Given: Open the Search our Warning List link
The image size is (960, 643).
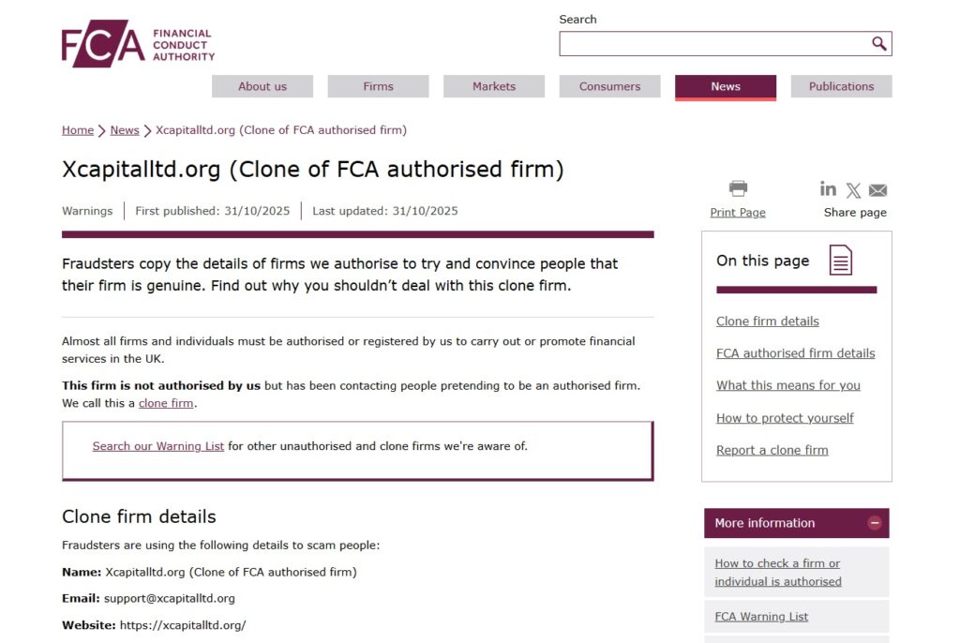Looking at the screenshot, I should tap(157, 446).
